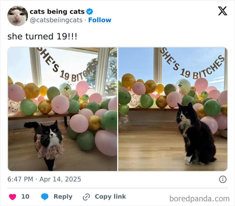The image size is (235, 206).
Task: Follow the catsbeiingcats account
Action: tap(100, 20)
